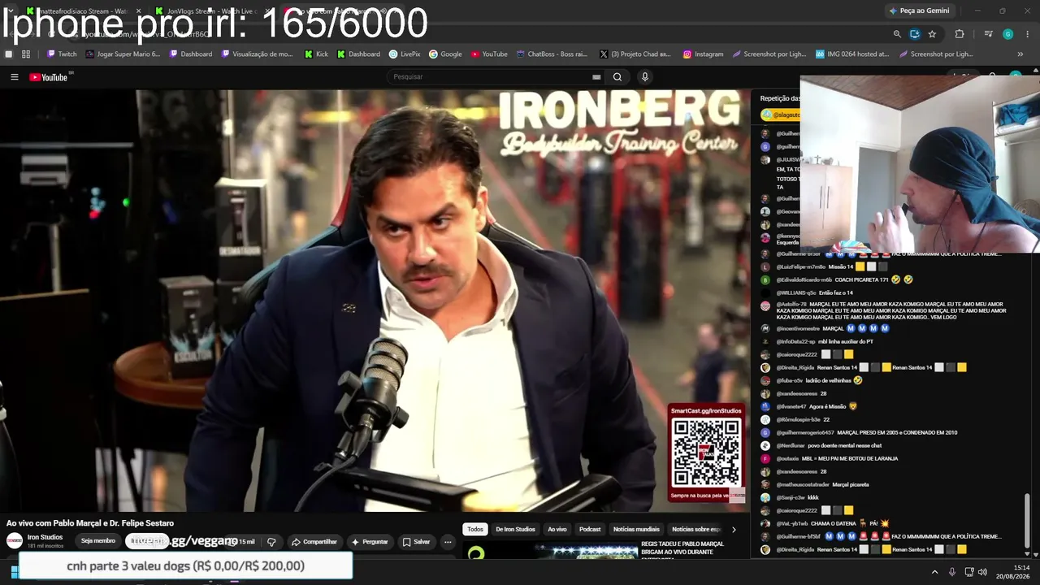The image size is (1040, 585).
Task: Open the Iron Studios channel avatar
Action: (15, 541)
